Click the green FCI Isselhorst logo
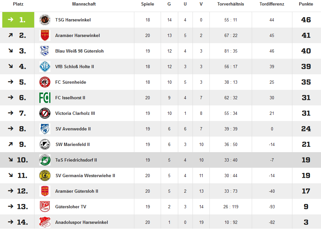The image size is (321, 230). click(45, 98)
